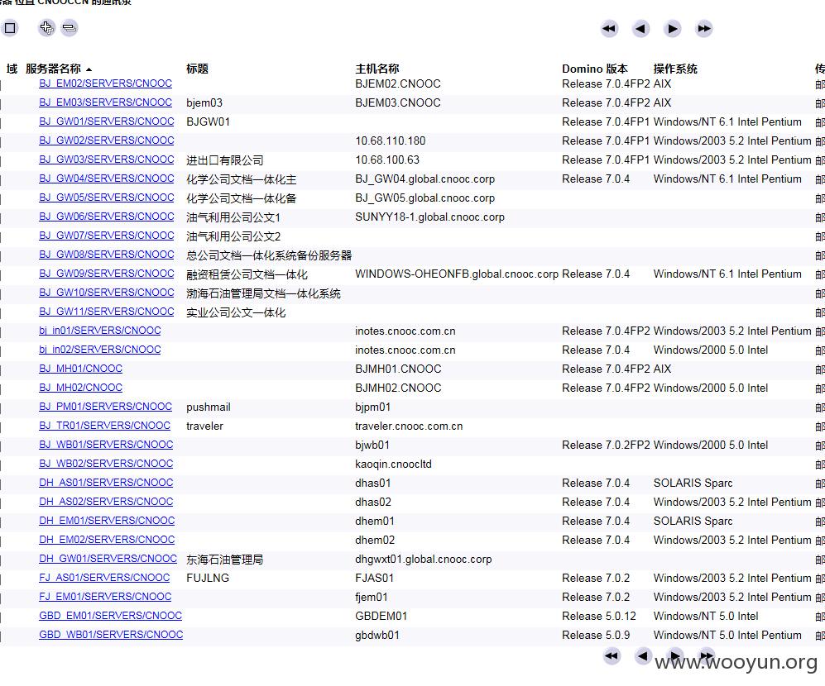Image resolution: width=825 pixels, height=686 pixels.
Task: Open BJ_GW08/SERVERS/CNOOC server link
Action: pos(106,255)
